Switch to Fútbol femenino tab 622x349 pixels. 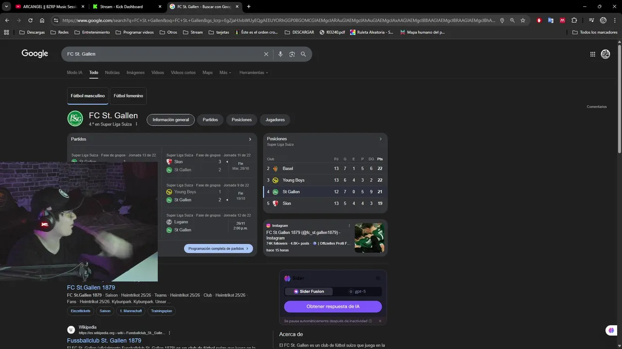coord(128,96)
